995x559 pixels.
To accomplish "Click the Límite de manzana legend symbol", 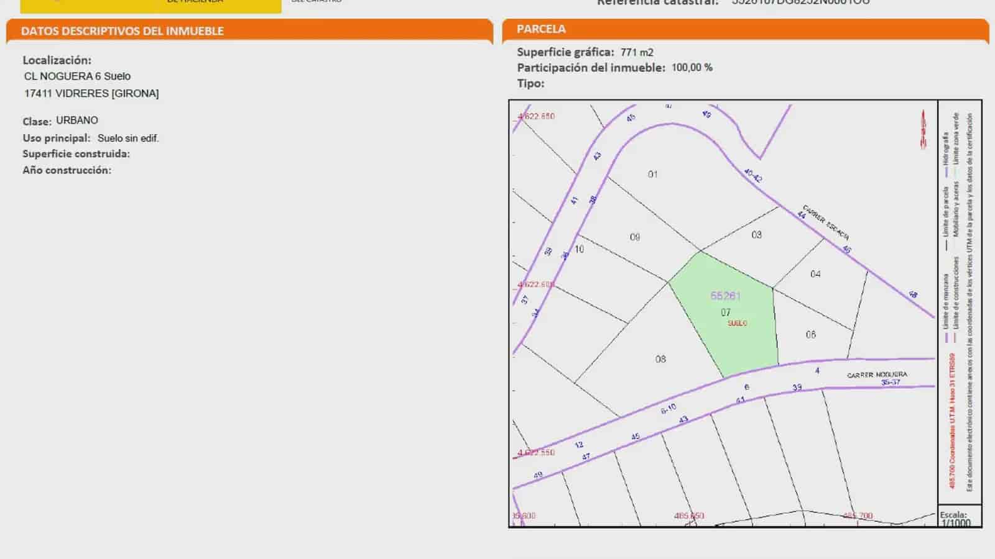I will pyautogui.click(x=946, y=338).
